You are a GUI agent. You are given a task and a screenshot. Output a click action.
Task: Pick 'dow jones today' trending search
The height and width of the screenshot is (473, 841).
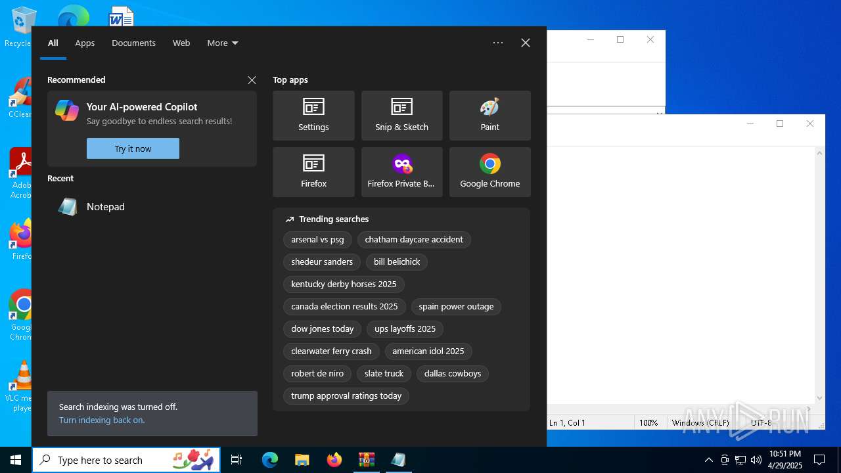[322, 329]
